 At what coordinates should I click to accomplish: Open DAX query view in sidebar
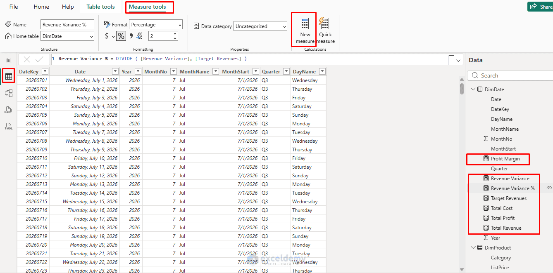(x=8, y=110)
